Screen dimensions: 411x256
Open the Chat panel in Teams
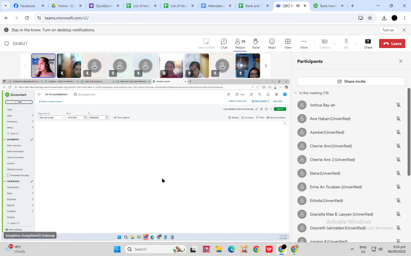tap(224, 43)
